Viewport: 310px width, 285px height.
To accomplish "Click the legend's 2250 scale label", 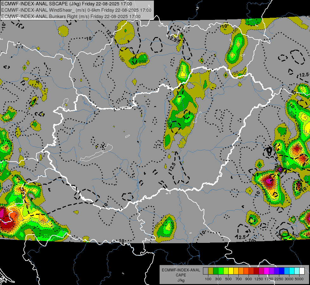I will coord(279,279).
